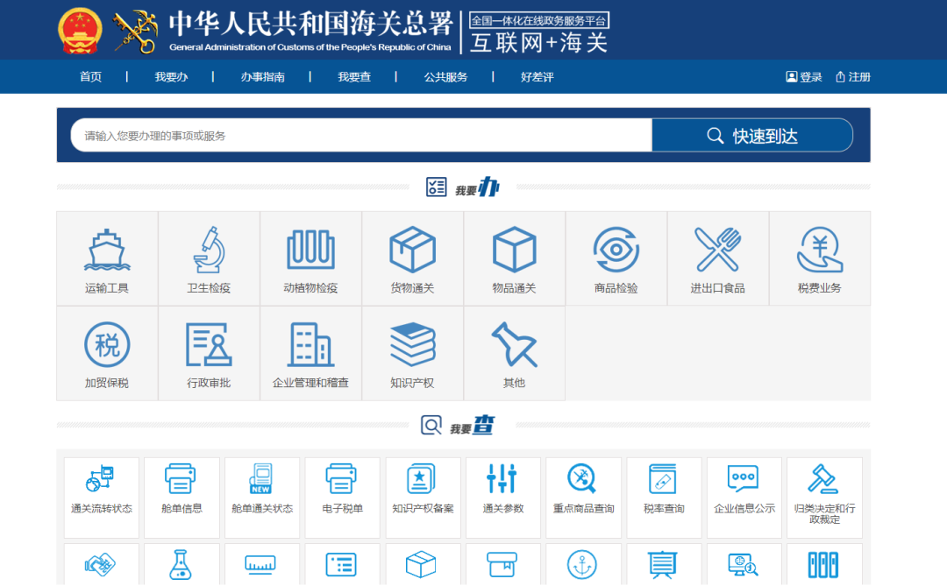Click the 中华人民共和国海关总署 site title

310,25
